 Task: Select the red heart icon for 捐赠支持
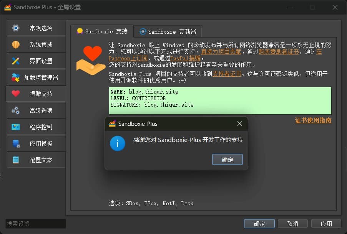point(16,94)
